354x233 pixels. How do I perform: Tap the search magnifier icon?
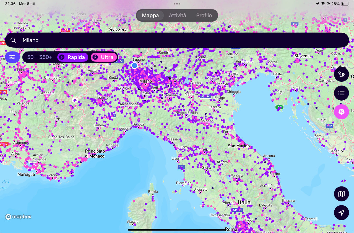13,40
